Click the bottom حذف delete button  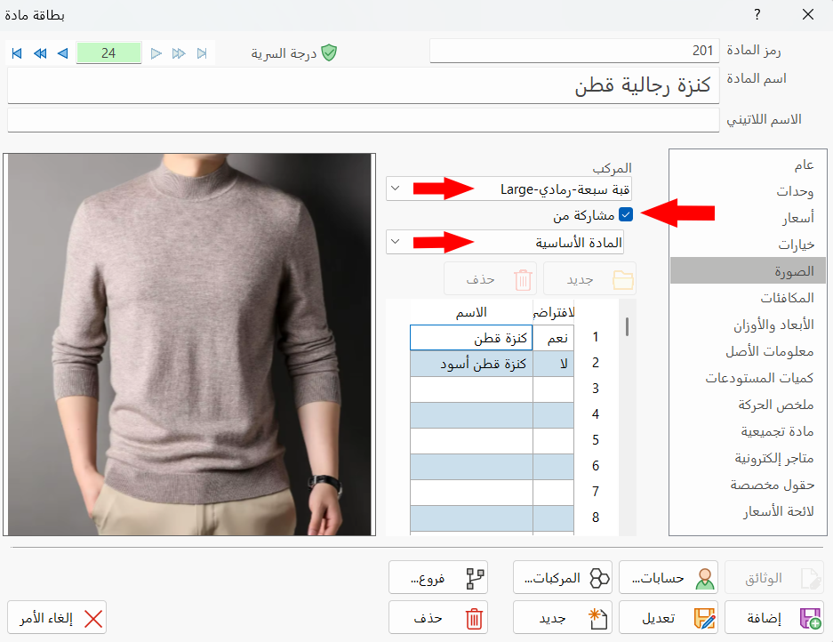click(438, 618)
